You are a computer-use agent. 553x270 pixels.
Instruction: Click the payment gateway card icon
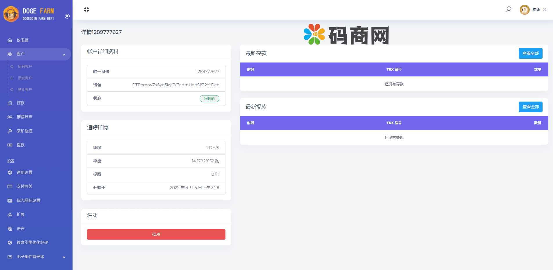click(10, 186)
